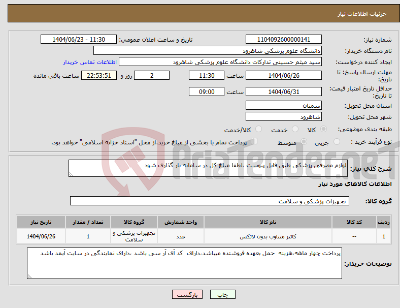Click the جزئیات اطلاعات نیاز page header

click(x=362, y=14)
